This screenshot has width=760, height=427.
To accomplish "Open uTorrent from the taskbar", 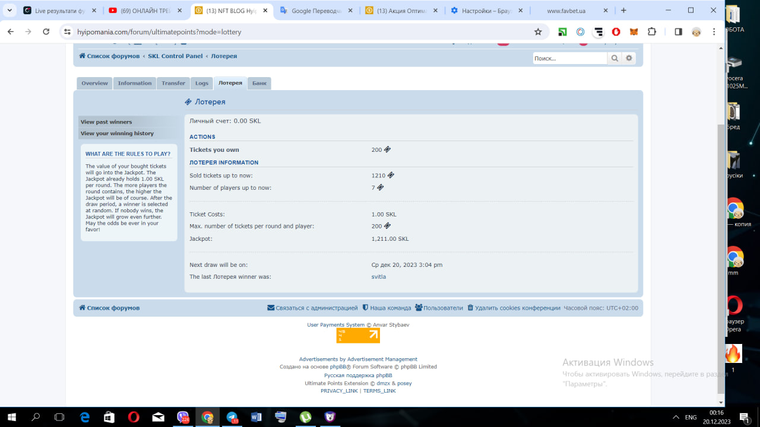I will coord(305,417).
